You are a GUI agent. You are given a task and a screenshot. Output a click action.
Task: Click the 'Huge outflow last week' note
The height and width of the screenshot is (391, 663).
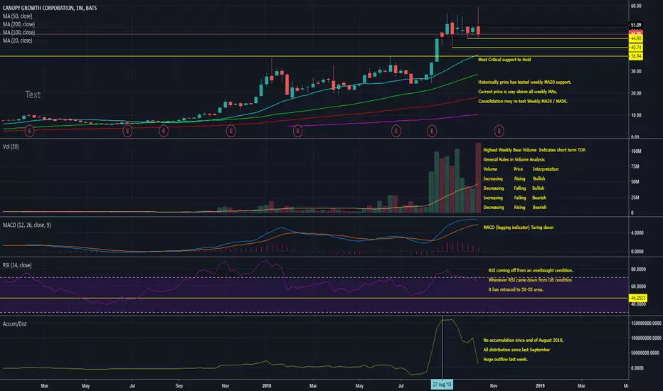(505, 359)
